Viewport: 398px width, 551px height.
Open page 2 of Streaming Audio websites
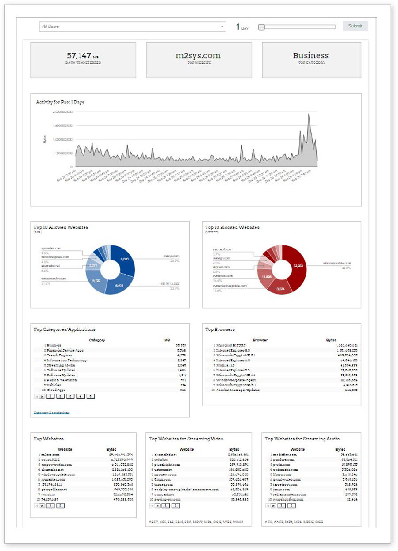[x=292, y=505]
